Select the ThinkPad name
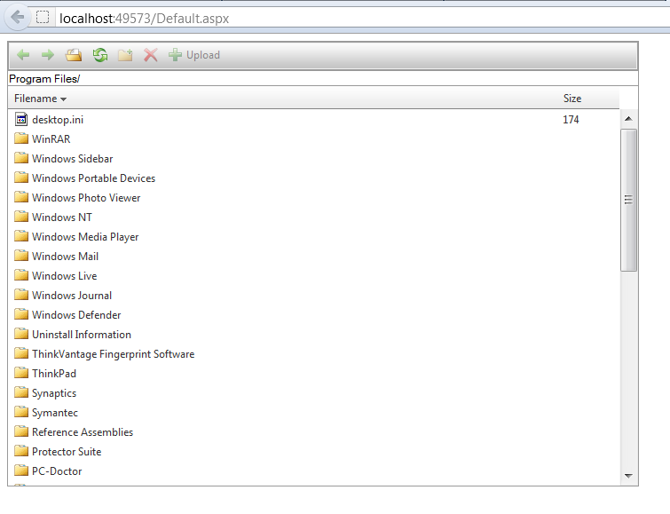Screen dimensions: 670x514 [54, 374]
